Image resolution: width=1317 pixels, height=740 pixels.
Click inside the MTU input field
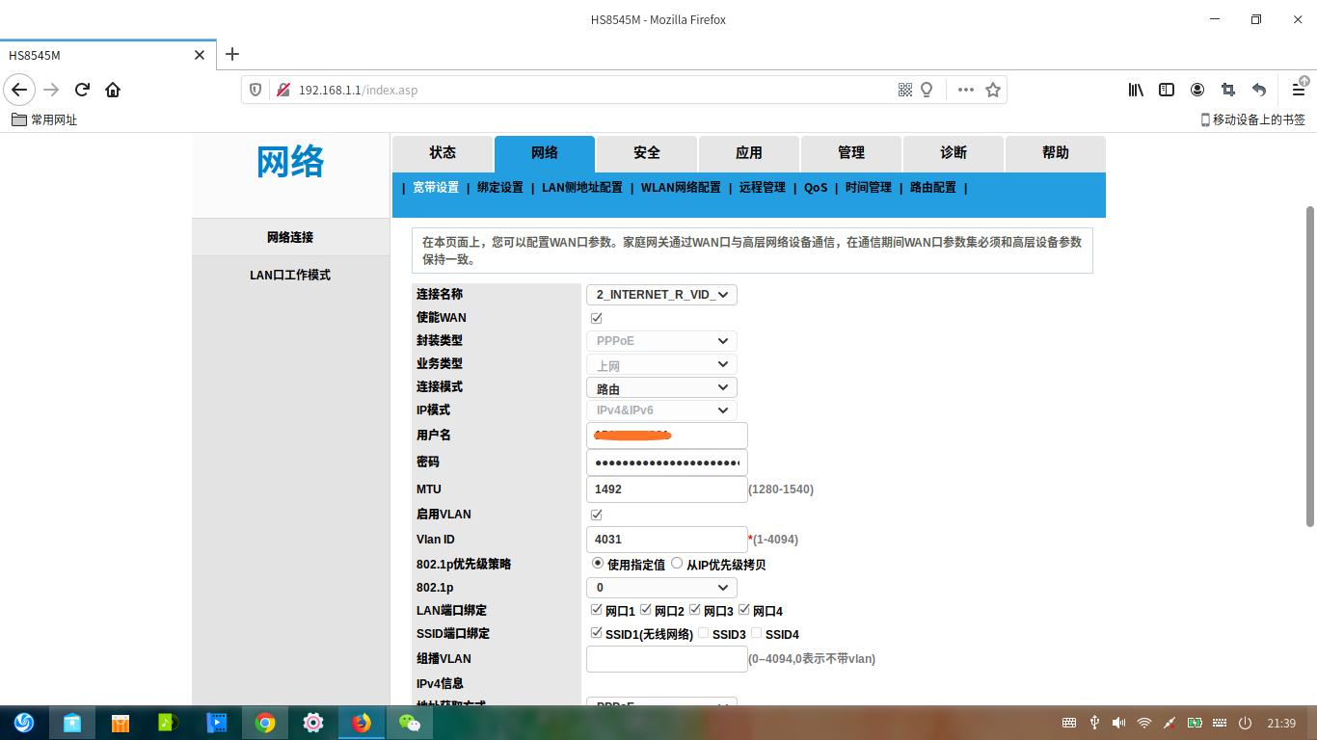665,489
